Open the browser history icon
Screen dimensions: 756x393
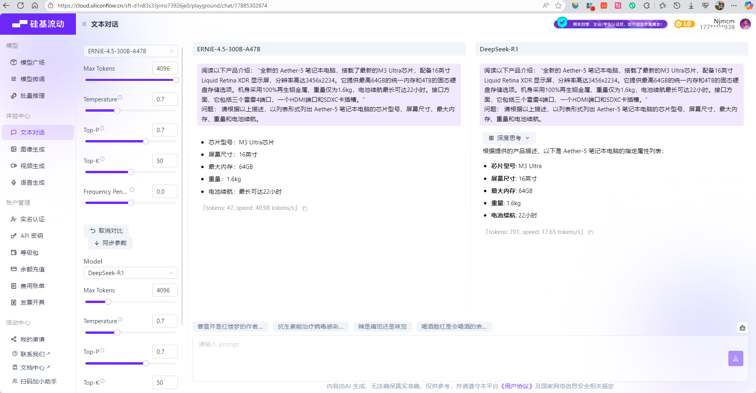(x=677, y=6)
